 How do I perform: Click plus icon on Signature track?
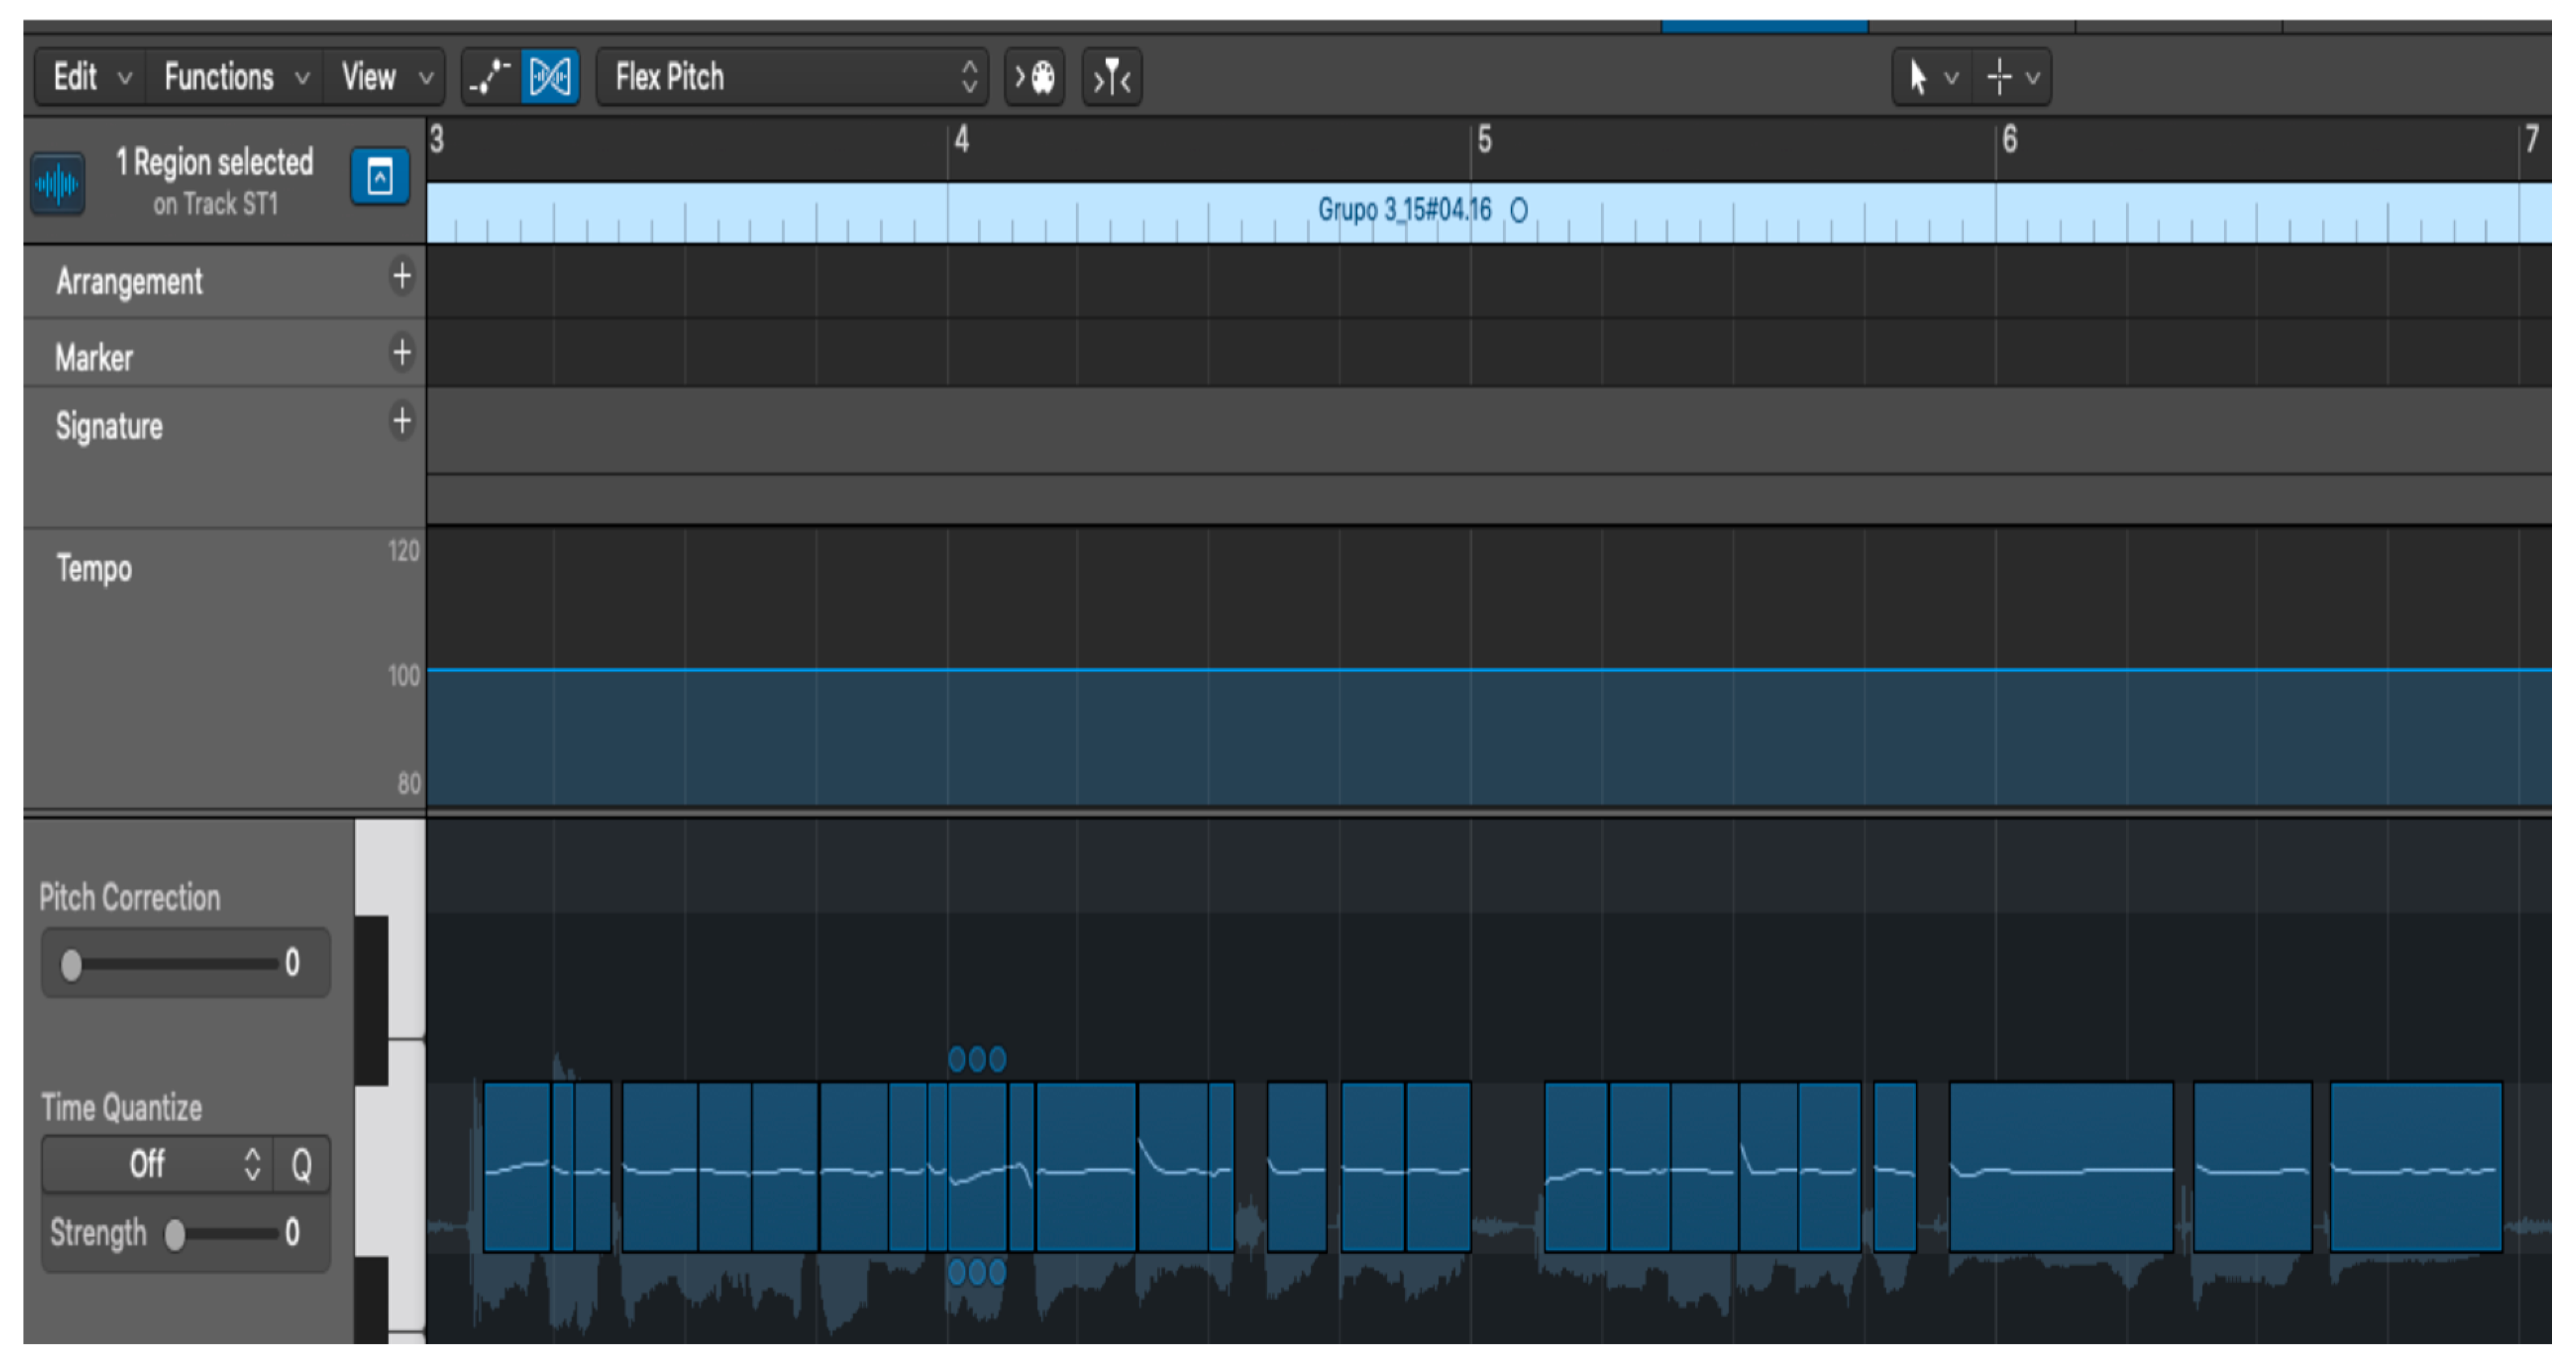(x=401, y=421)
